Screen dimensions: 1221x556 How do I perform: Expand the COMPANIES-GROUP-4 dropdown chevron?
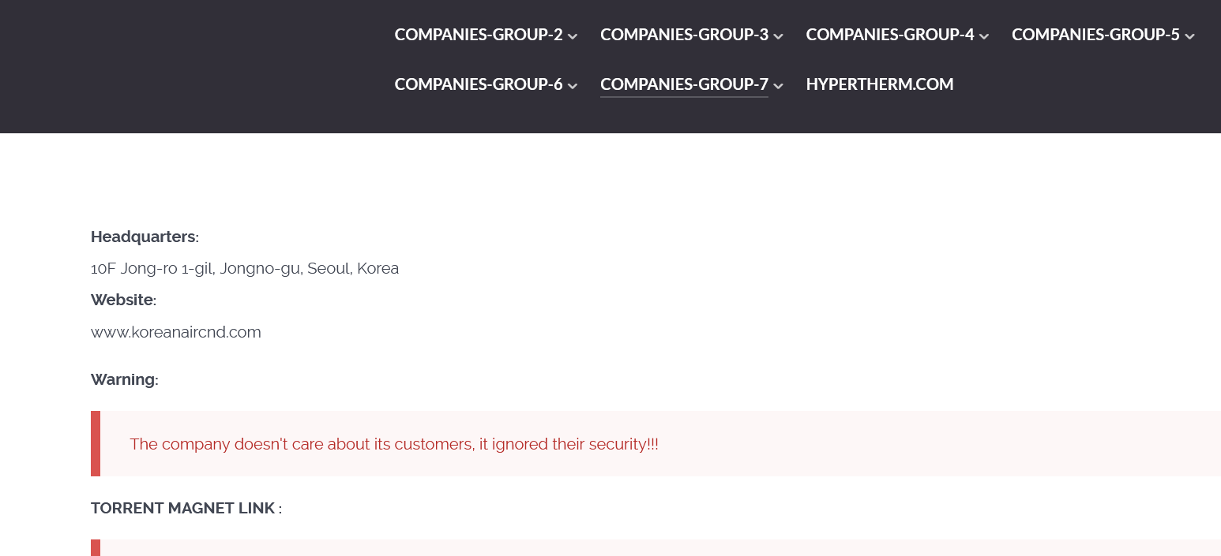984,35
